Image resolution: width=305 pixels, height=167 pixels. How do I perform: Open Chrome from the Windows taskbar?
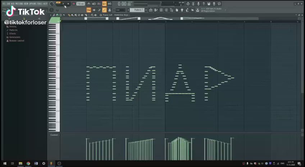point(28,163)
